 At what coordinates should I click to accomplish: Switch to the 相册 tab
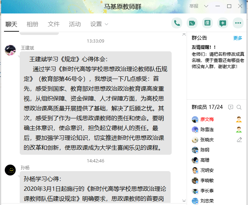[x=32, y=24]
